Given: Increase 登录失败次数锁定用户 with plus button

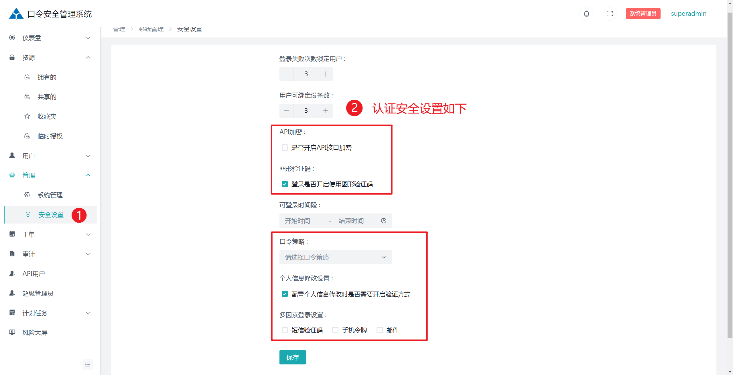Looking at the screenshot, I should point(326,74).
